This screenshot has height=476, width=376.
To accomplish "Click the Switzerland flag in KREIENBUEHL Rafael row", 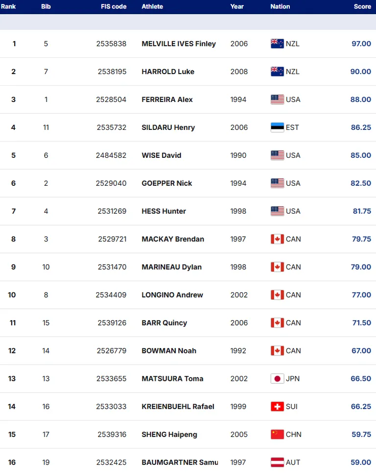I will pyautogui.click(x=277, y=407).
